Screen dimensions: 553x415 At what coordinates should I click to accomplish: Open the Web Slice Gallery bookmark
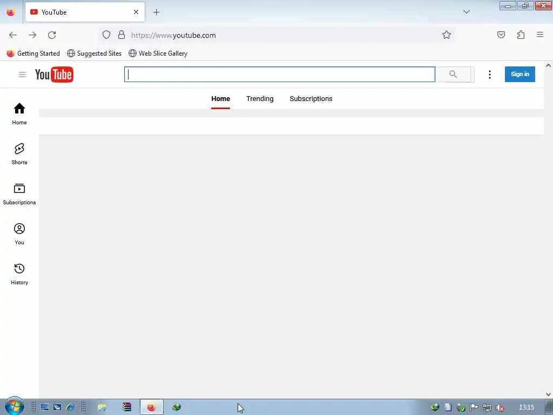coord(158,53)
